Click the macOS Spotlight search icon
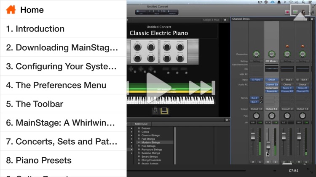This screenshot has width=316, height=177. coord(303,2)
